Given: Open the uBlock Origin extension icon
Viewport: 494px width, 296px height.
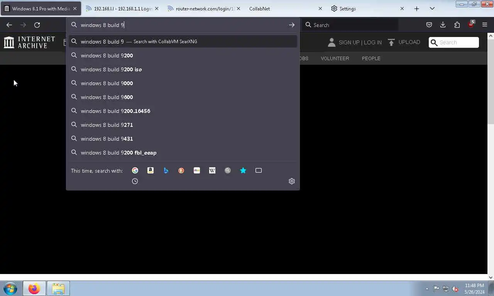Looking at the screenshot, I should pyautogui.click(x=471, y=24).
